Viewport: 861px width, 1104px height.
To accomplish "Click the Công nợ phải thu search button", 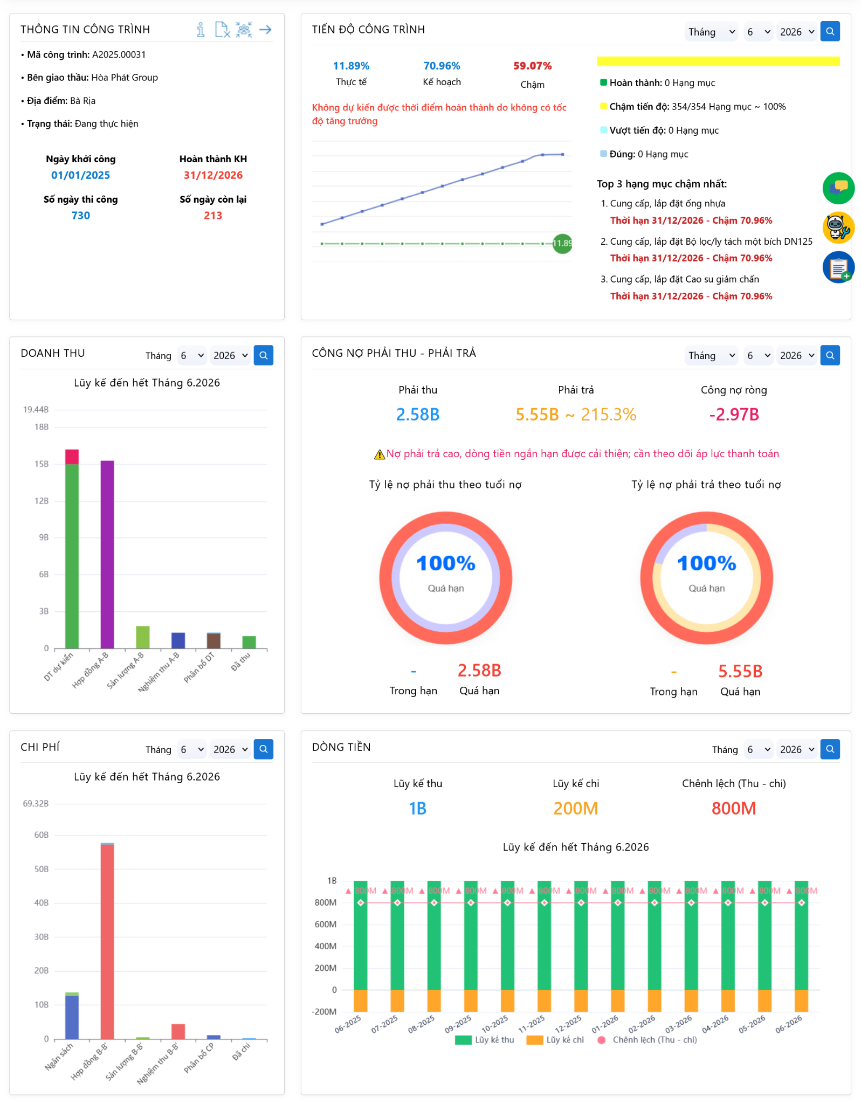I will [x=830, y=355].
